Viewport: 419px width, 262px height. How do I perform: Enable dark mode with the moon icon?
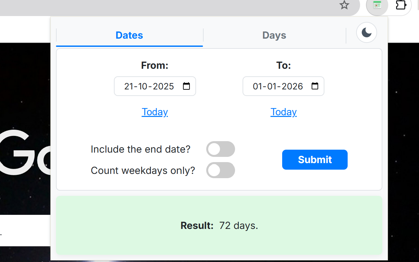(x=366, y=32)
